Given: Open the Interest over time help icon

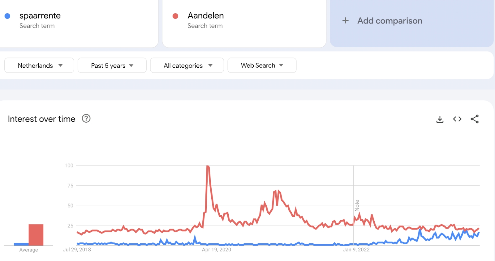Looking at the screenshot, I should 86,119.
